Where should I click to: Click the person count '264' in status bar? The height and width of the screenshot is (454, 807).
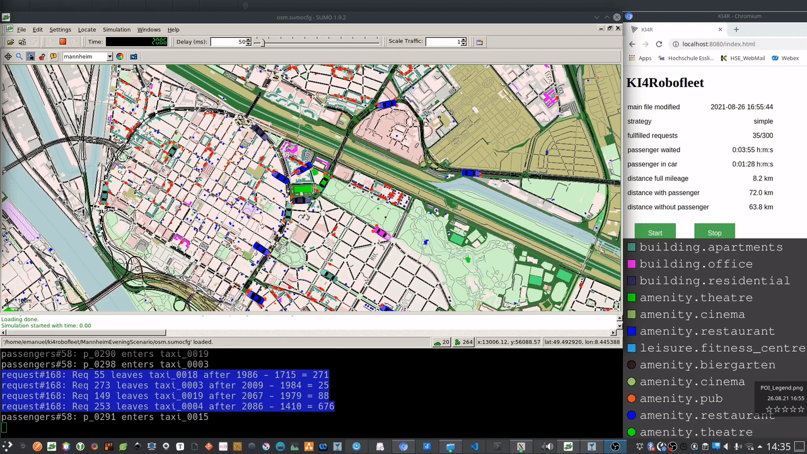tap(464, 342)
